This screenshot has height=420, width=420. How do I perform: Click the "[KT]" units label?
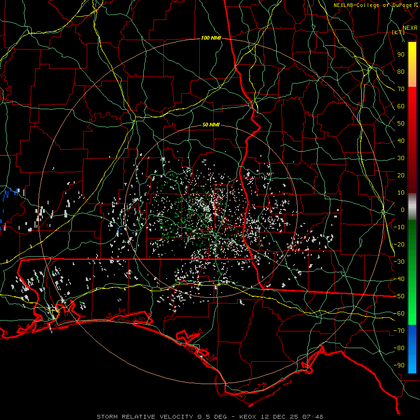(399, 32)
